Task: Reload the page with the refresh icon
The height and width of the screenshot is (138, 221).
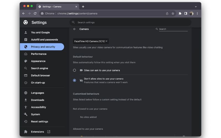Action: tap(35, 13)
